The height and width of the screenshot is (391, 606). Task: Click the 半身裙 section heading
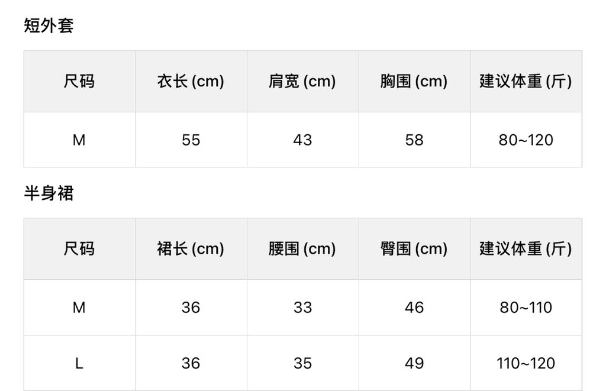(49, 193)
